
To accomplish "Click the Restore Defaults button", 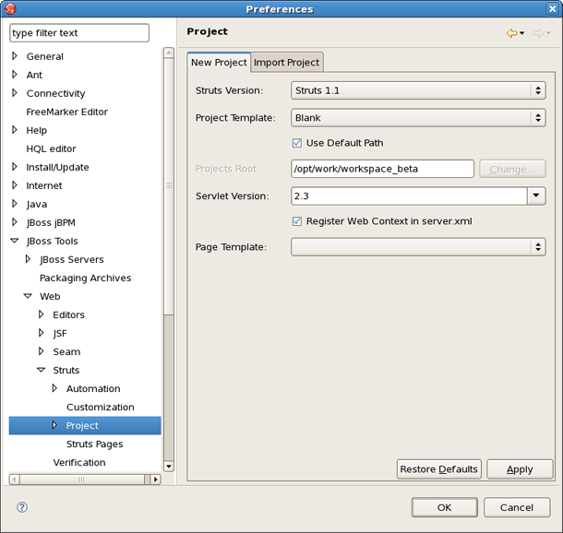I will tap(438, 468).
